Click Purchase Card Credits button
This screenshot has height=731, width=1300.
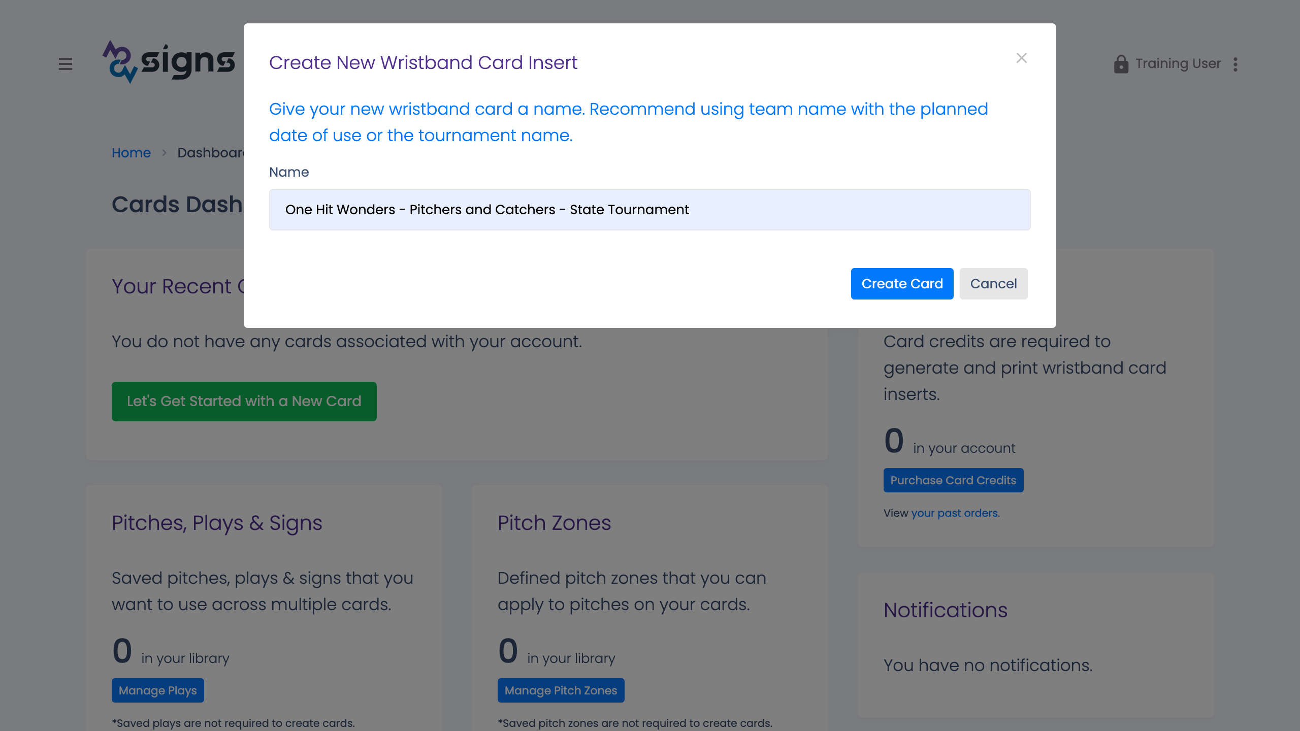click(953, 480)
